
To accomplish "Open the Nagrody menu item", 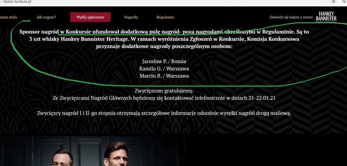I will pos(131,17).
